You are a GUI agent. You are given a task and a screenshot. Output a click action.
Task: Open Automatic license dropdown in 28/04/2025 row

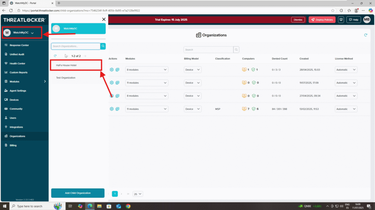346,70
